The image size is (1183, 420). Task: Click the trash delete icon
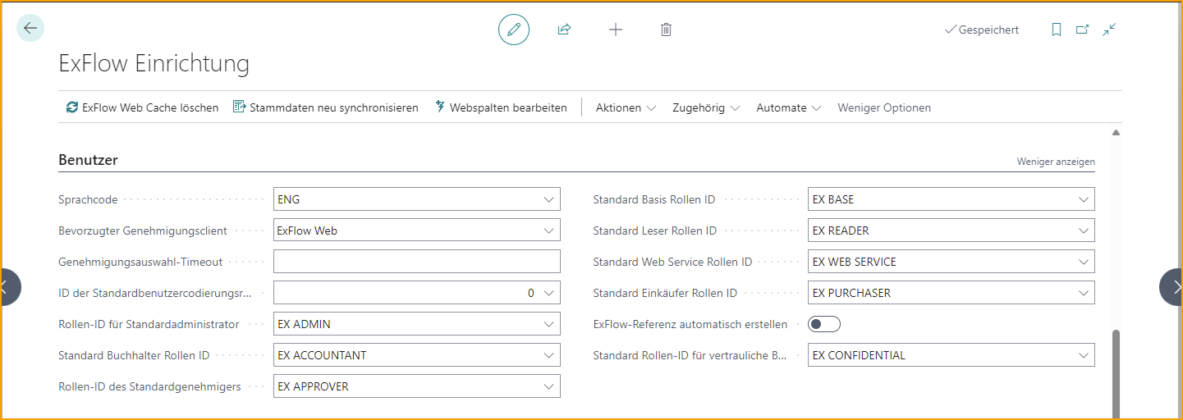point(666,30)
